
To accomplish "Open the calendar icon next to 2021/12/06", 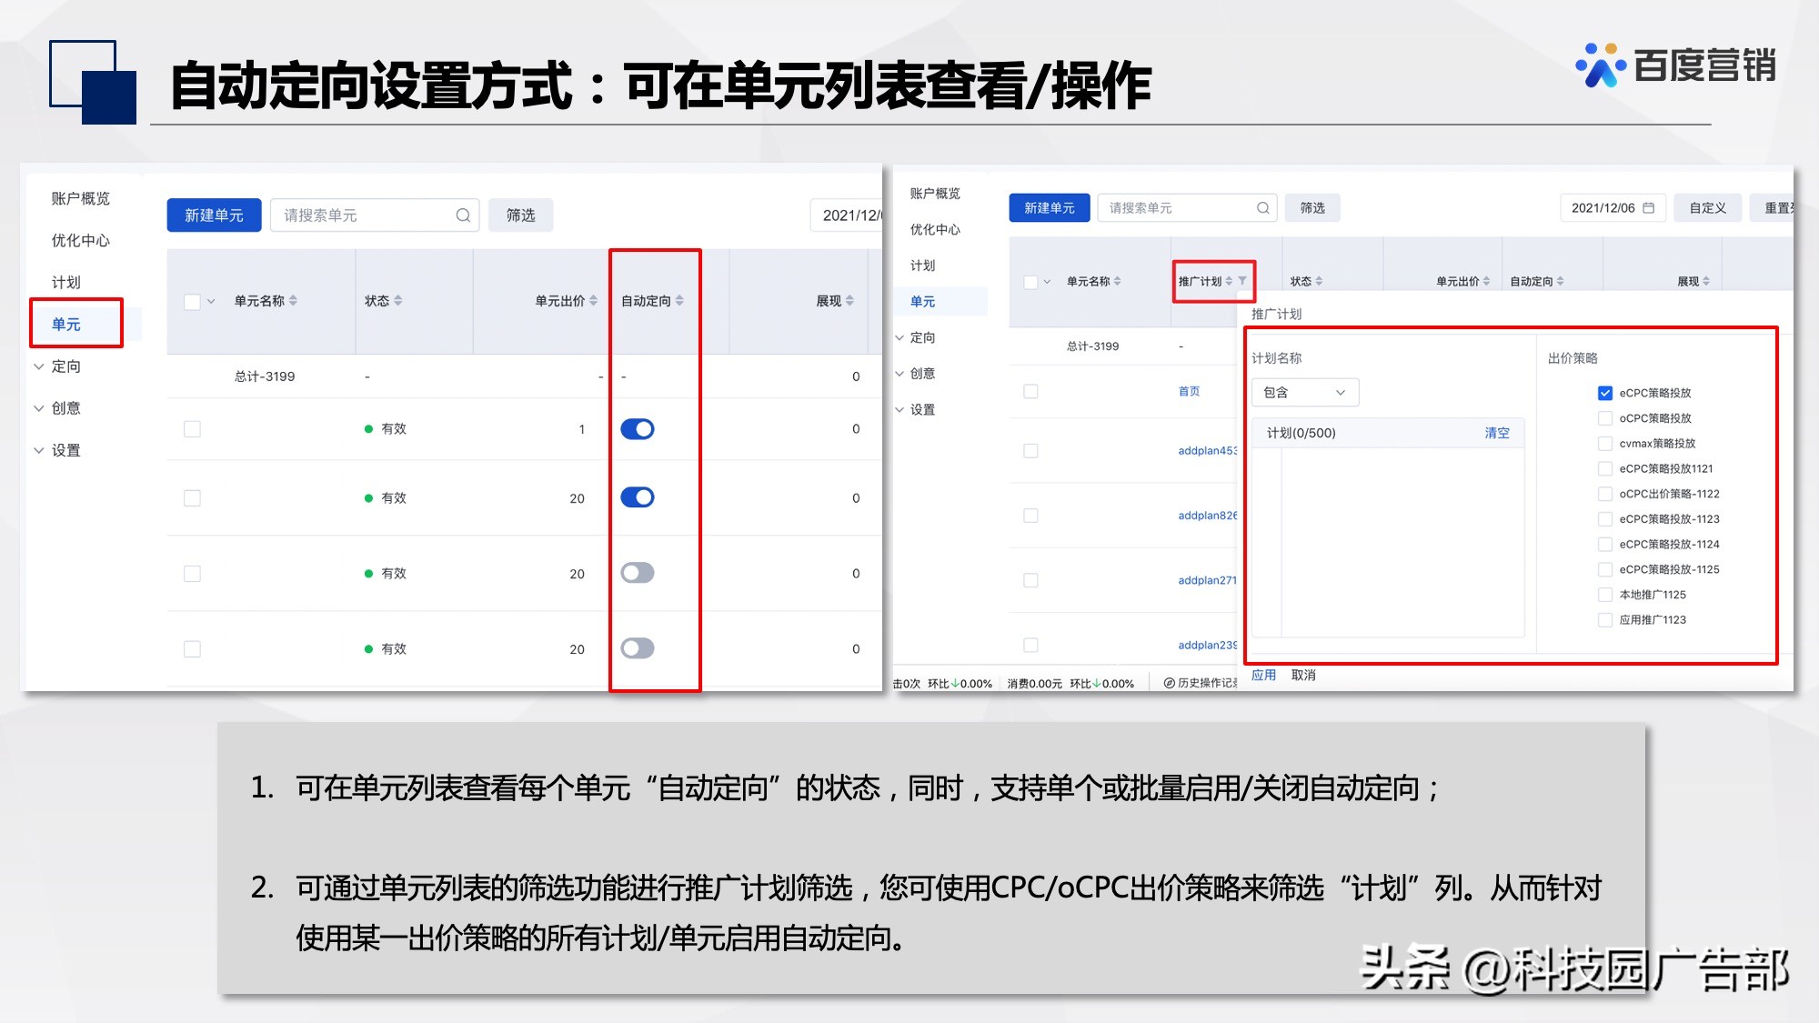I will [x=1648, y=207].
